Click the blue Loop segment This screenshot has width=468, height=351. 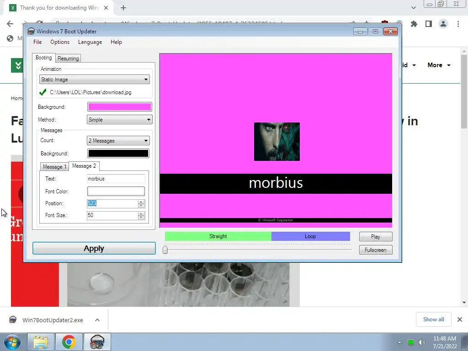tap(310, 236)
